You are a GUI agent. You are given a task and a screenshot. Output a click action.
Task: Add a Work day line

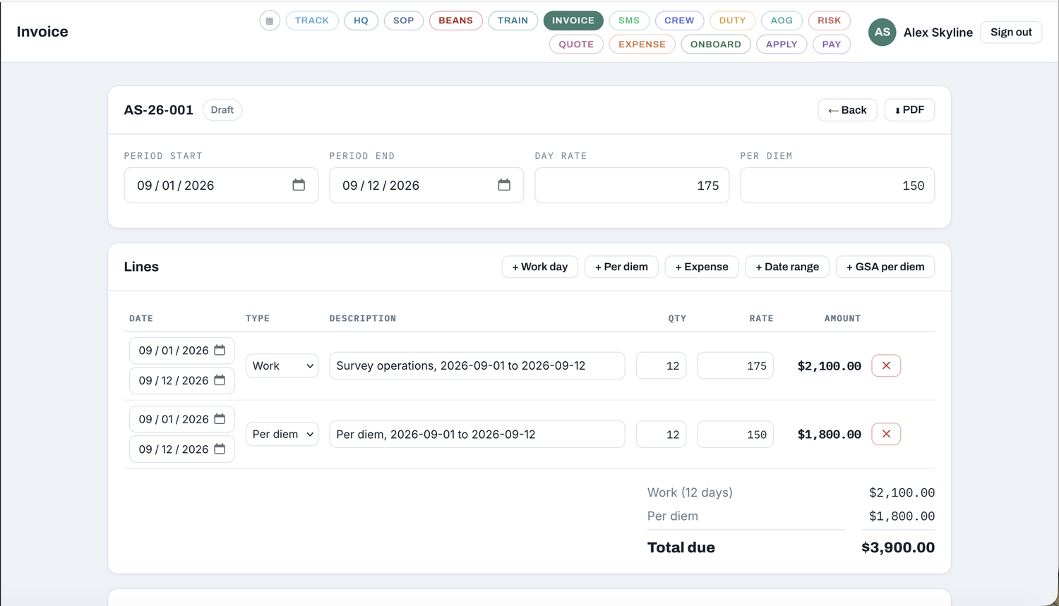coord(540,267)
